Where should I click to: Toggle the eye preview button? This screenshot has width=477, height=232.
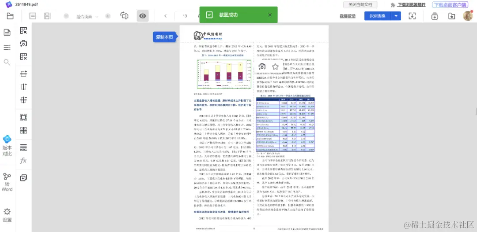143,16
